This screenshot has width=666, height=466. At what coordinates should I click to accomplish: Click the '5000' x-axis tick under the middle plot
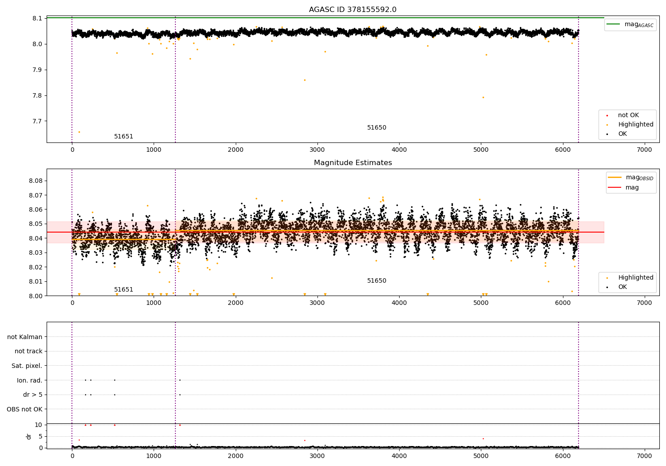[481, 303]
